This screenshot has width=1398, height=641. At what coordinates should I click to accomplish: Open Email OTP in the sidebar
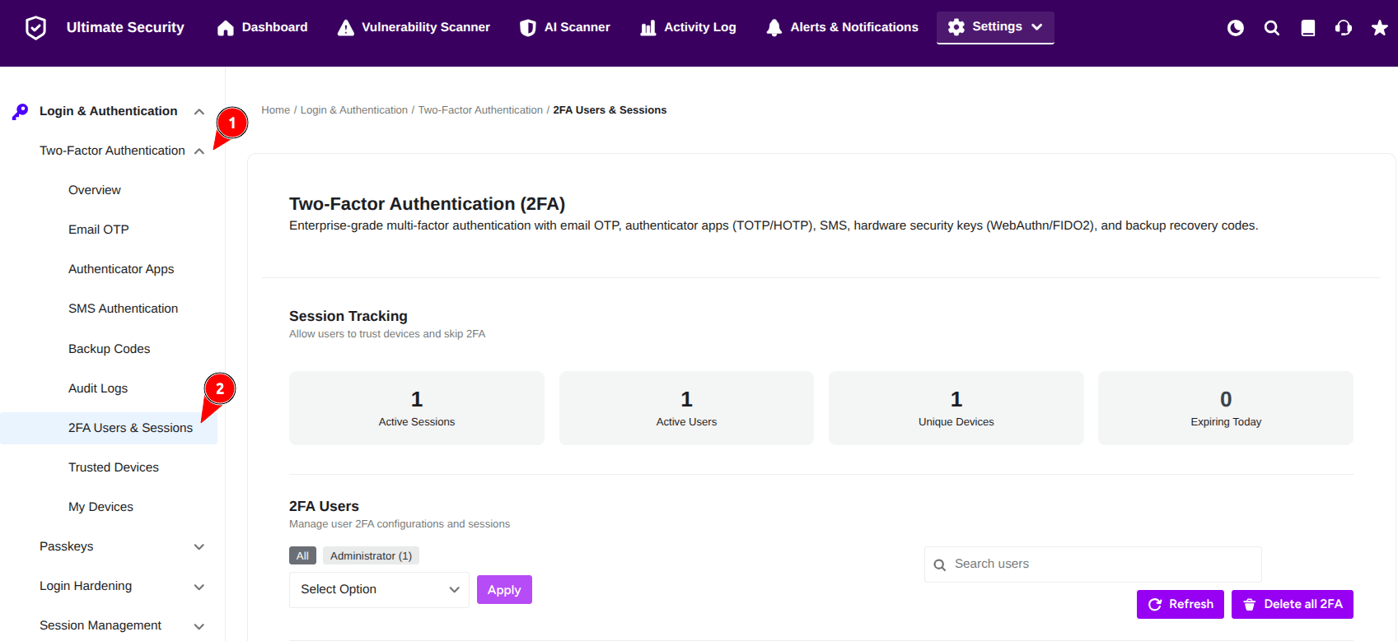(x=99, y=230)
